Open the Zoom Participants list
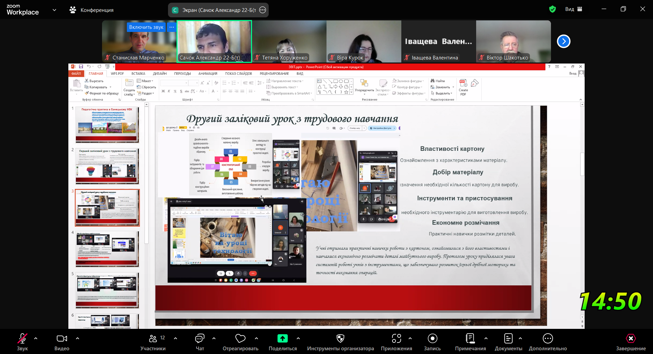653x354 pixels. pyautogui.click(x=153, y=342)
